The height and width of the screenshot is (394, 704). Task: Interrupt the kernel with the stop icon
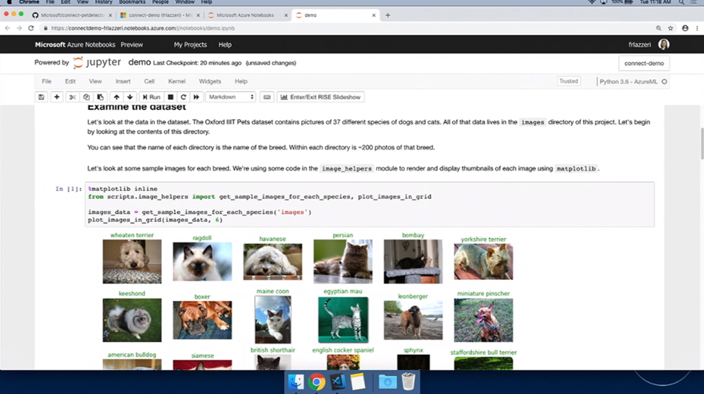[x=170, y=97]
